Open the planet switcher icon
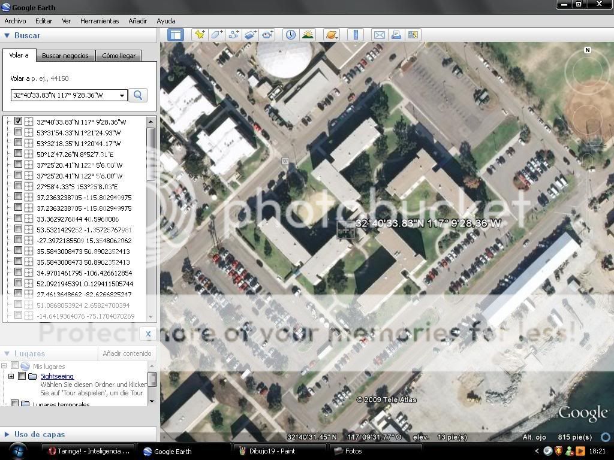The width and height of the screenshot is (614, 460). [x=331, y=35]
